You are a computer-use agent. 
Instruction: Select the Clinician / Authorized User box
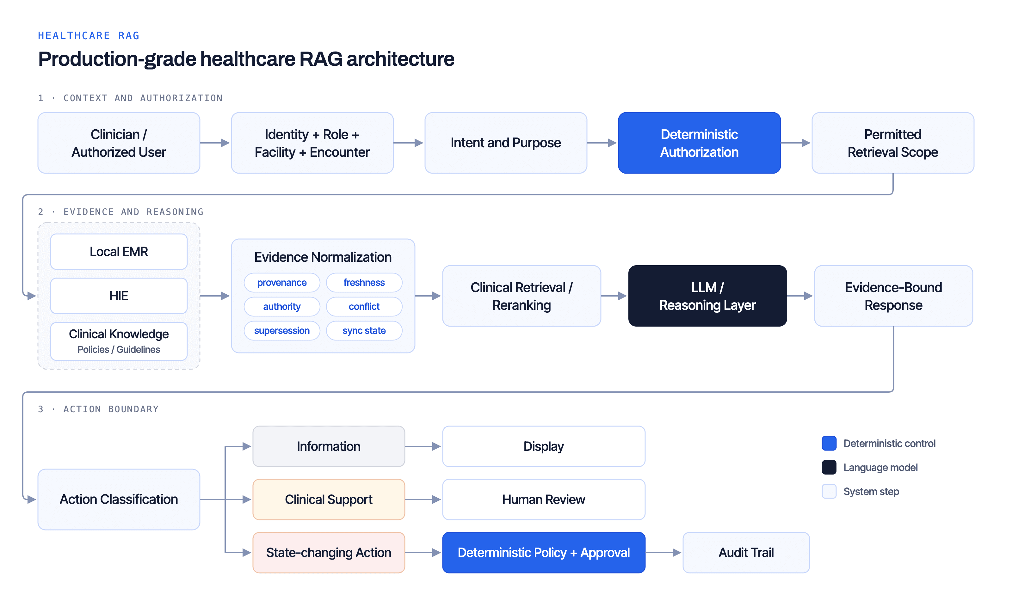point(119,143)
